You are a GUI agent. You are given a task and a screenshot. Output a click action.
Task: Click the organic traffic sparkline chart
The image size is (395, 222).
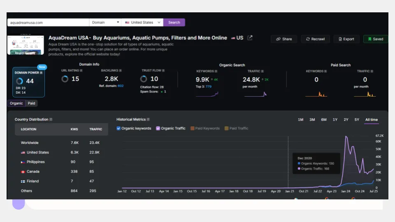[x=255, y=94]
